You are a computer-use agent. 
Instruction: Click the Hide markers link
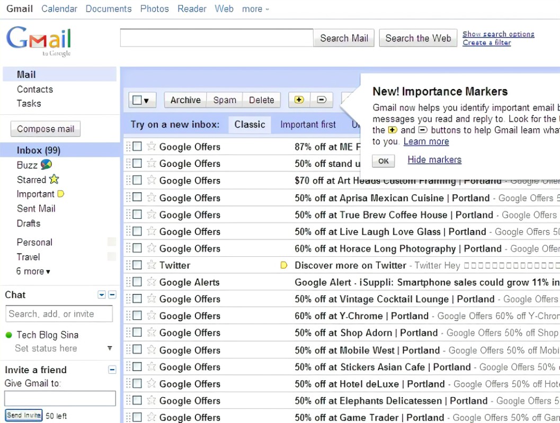pos(434,160)
